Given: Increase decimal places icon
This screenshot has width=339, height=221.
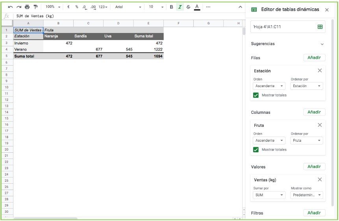Looking at the screenshot, I should coord(93,7).
